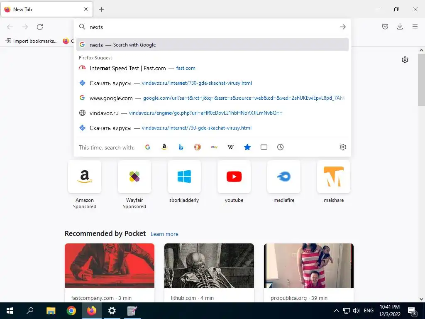The image size is (425, 319).
Task: Open the lithub.com skeleton story card
Action: click(209, 272)
